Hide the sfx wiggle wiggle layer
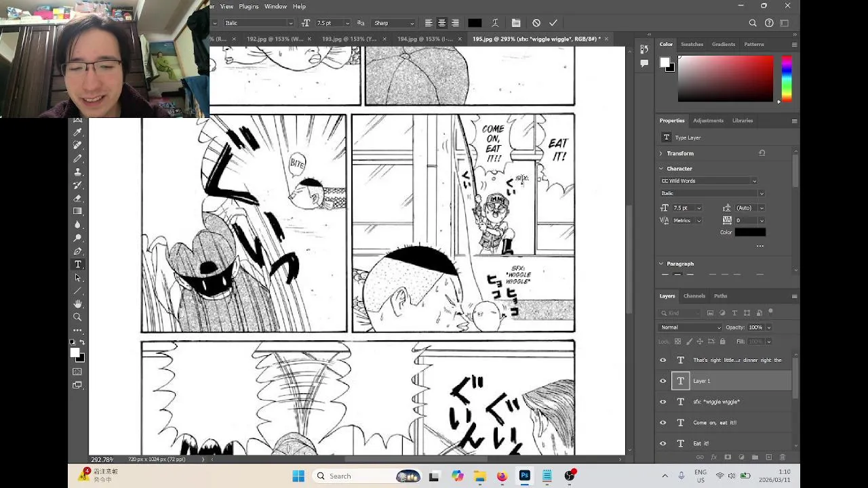This screenshot has height=488, width=868. tap(663, 402)
